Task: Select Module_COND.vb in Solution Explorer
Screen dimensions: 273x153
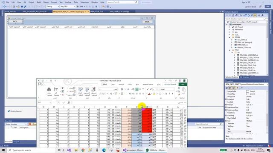Action: pos(244,47)
